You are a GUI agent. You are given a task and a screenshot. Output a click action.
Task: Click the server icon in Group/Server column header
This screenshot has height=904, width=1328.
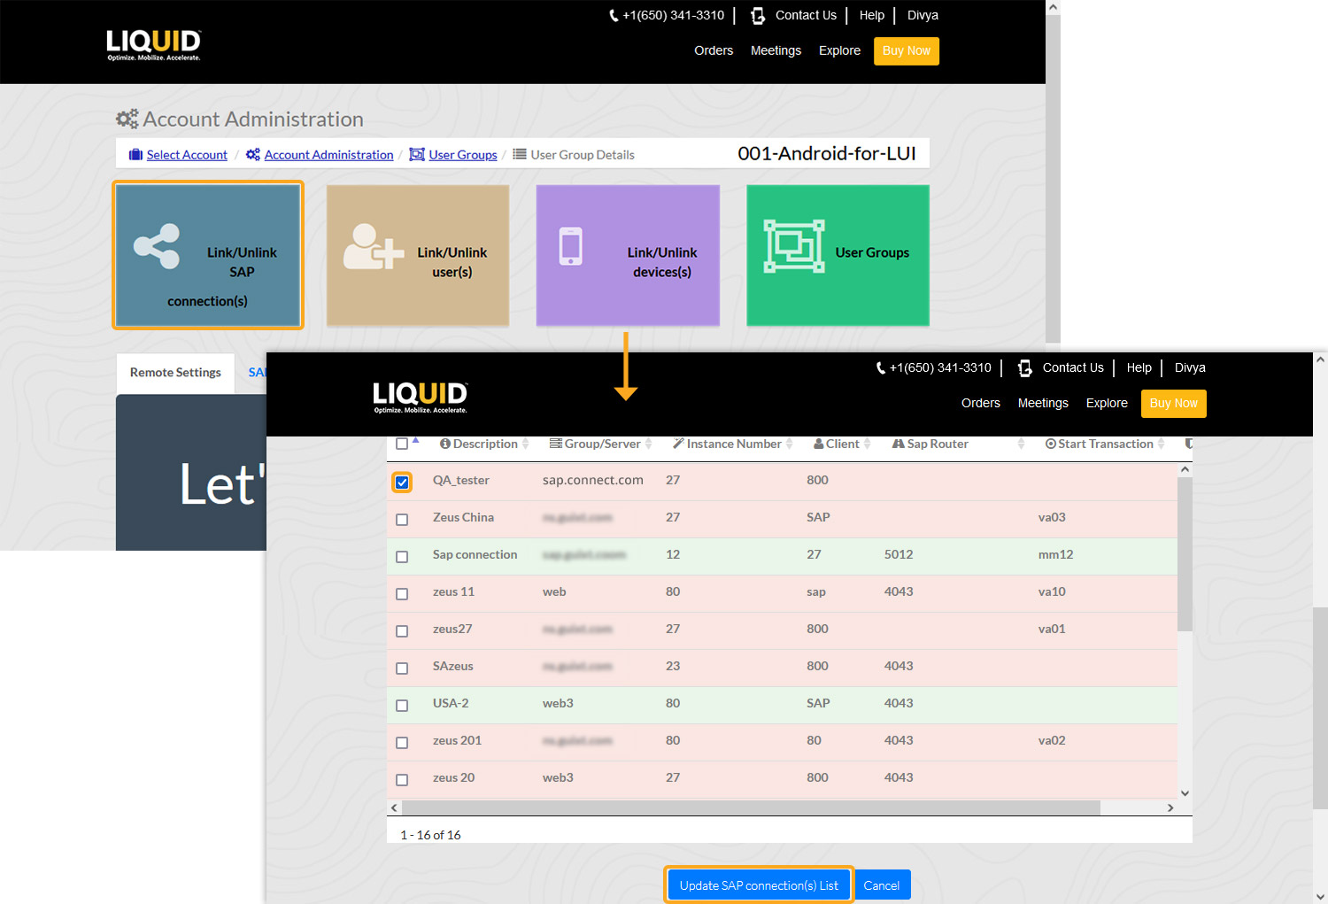(x=556, y=444)
